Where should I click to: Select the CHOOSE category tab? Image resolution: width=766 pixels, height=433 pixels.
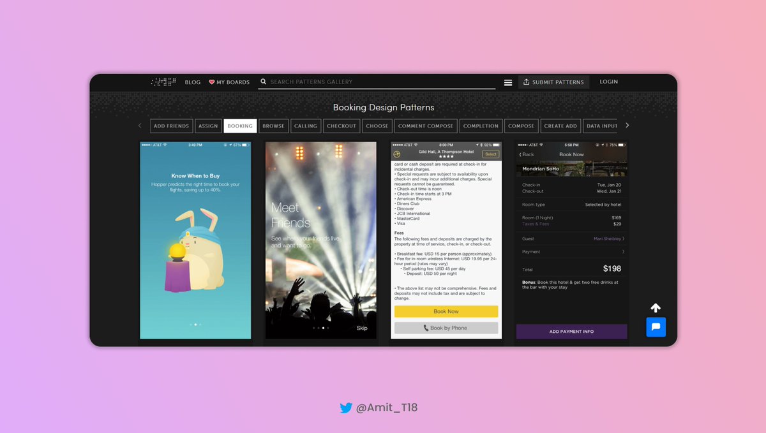click(377, 126)
